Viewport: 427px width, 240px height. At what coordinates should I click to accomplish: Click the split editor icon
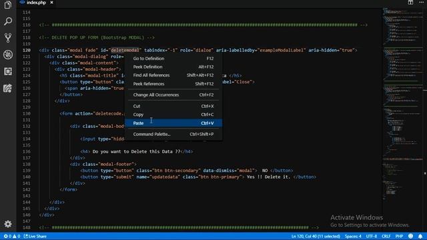pyautogui.click(x=410, y=3)
